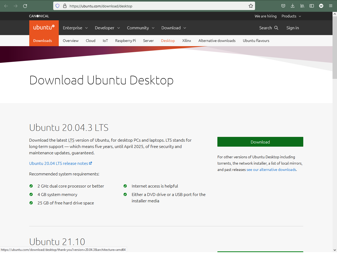Image resolution: width=337 pixels, height=259 pixels.
Task: Click the external link icon after release notes
Action: [90, 163]
